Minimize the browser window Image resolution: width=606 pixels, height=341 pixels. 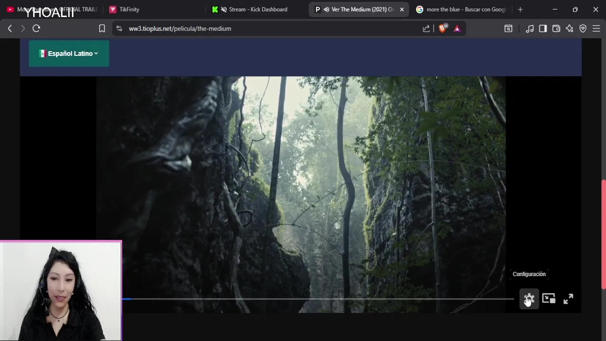pos(555,9)
